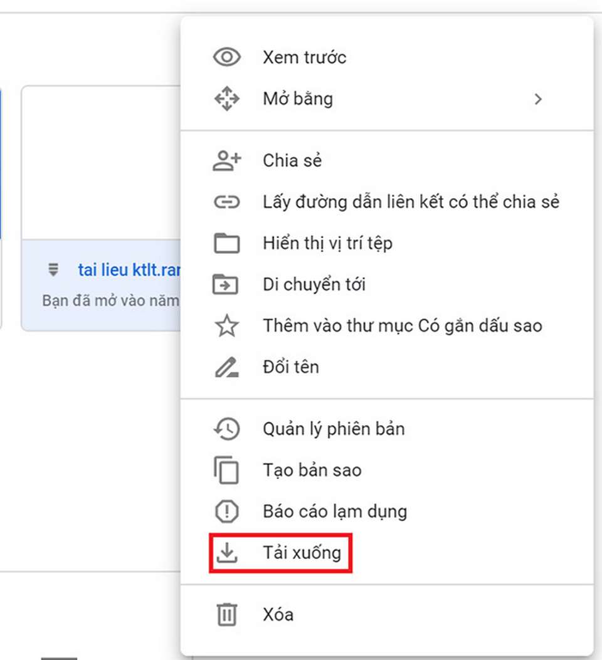Click the four-arrow Mở bằng icon

[x=226, y=99]
